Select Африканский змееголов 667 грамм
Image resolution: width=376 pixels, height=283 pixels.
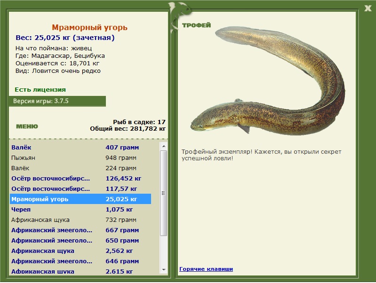[x=80, y=230]
